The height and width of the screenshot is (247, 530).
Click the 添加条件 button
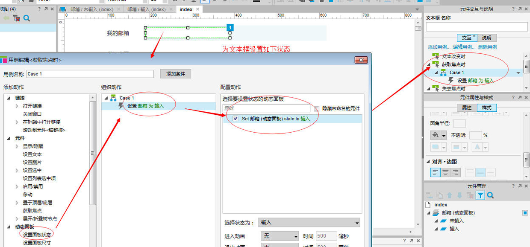(175, 74)
